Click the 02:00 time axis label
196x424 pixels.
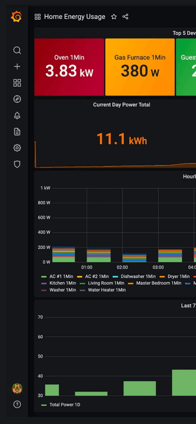click(122, 267)
